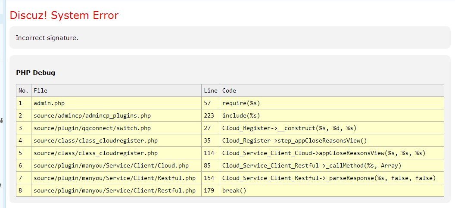The image size is (455, 208).
Task: Click the "break()" code cell
Action: [234, 190]
